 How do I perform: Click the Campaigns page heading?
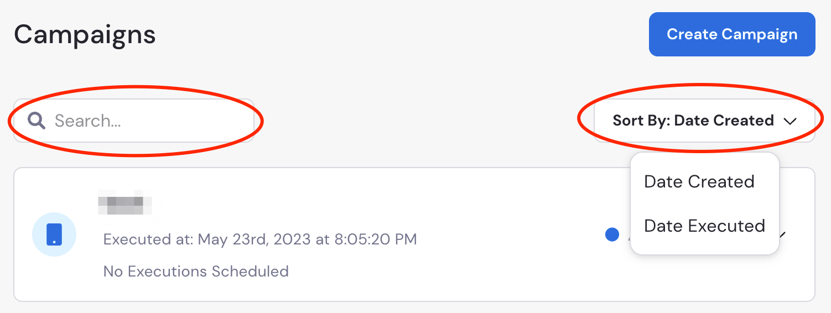[x=85, y=35]
